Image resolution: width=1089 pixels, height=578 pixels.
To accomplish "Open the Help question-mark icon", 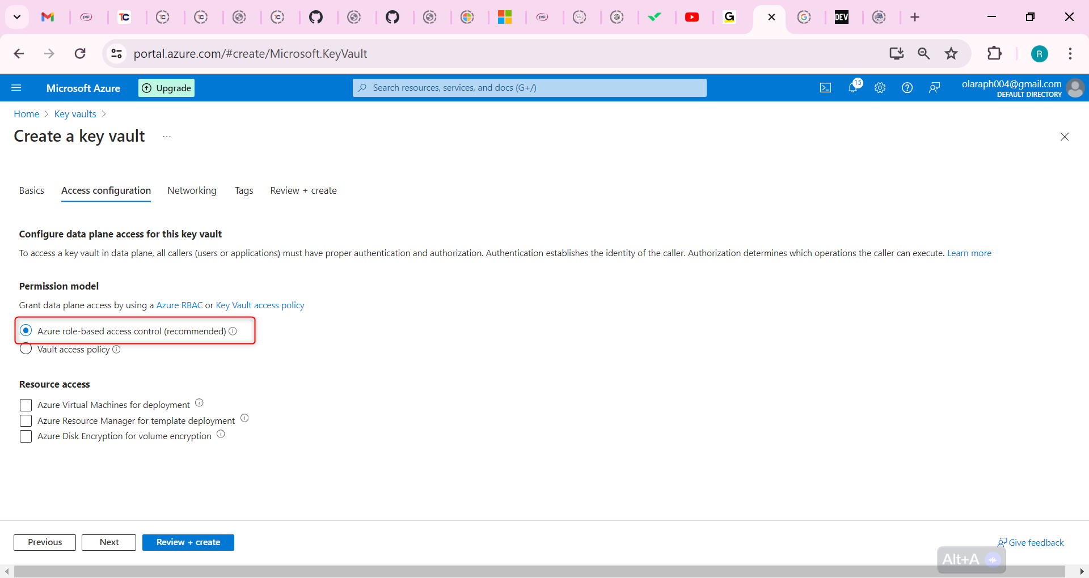I will pos(907,87).
